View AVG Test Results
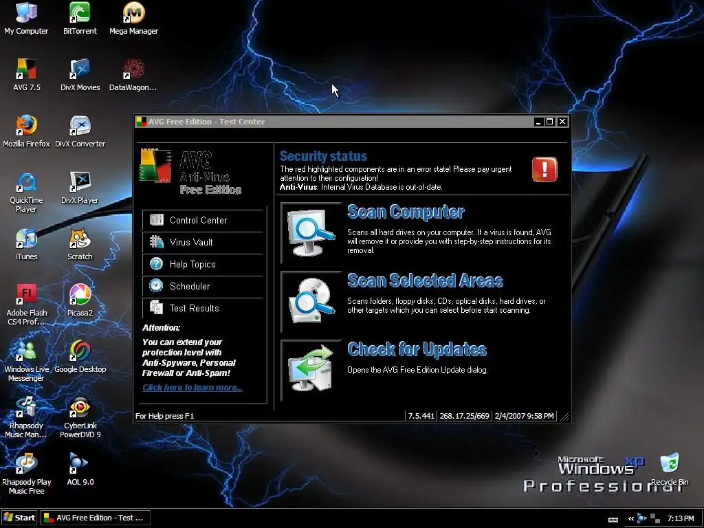 (203, 308)
